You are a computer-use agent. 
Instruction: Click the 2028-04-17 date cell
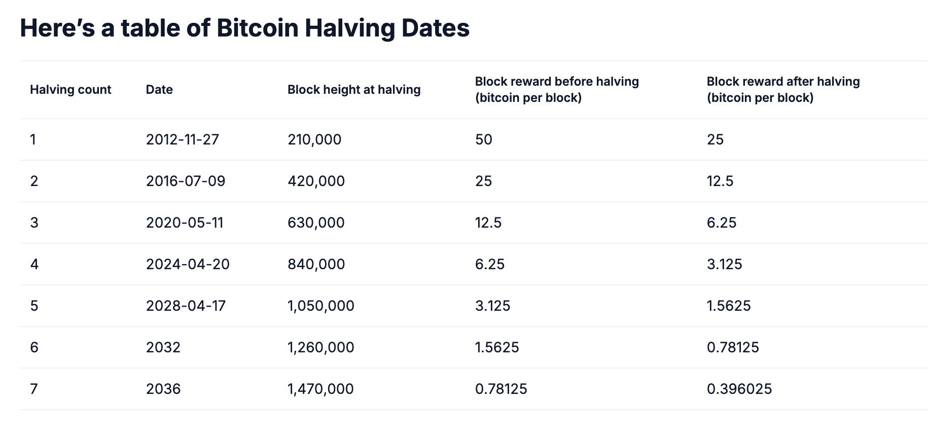pos(186,306)
